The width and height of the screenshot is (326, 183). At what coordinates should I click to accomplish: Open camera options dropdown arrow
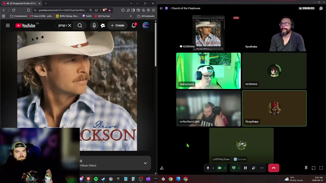click(225, 168)
